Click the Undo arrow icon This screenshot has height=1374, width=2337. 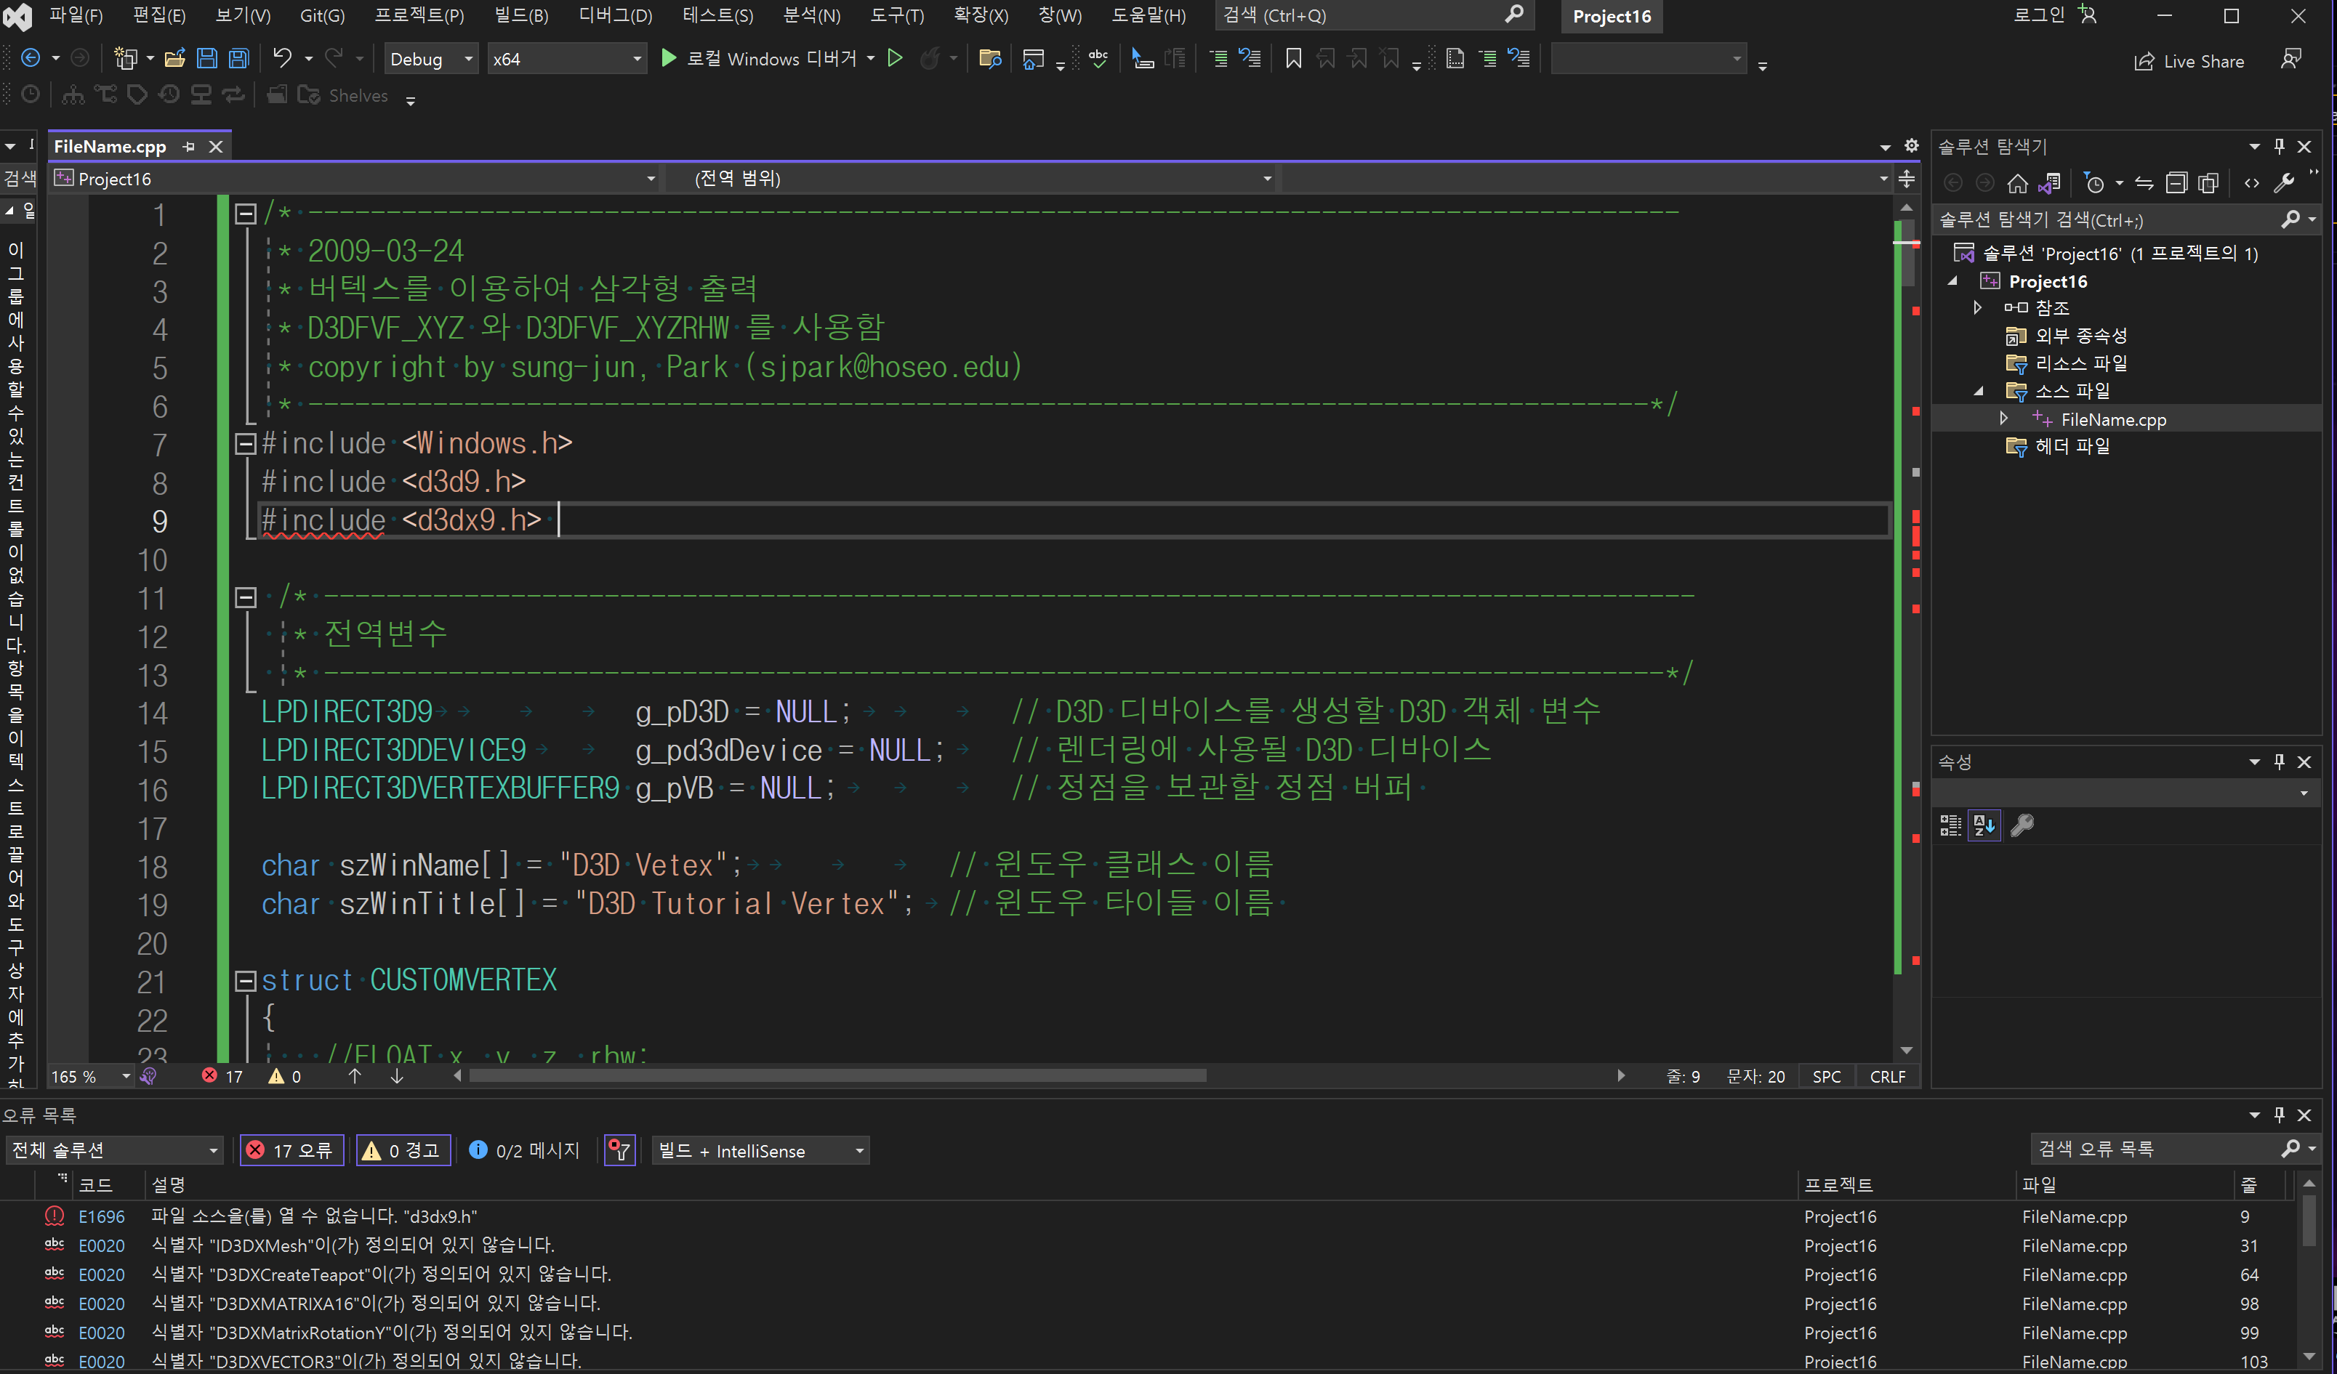point(282,60)
